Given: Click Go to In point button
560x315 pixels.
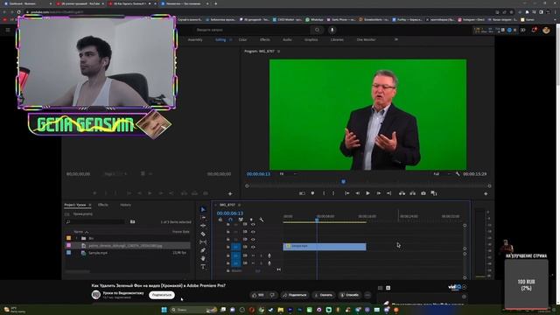Looking at the screenshot, I should click(x=346, y=193).
